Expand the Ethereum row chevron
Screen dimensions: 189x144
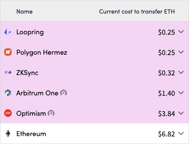coord(181,133)
